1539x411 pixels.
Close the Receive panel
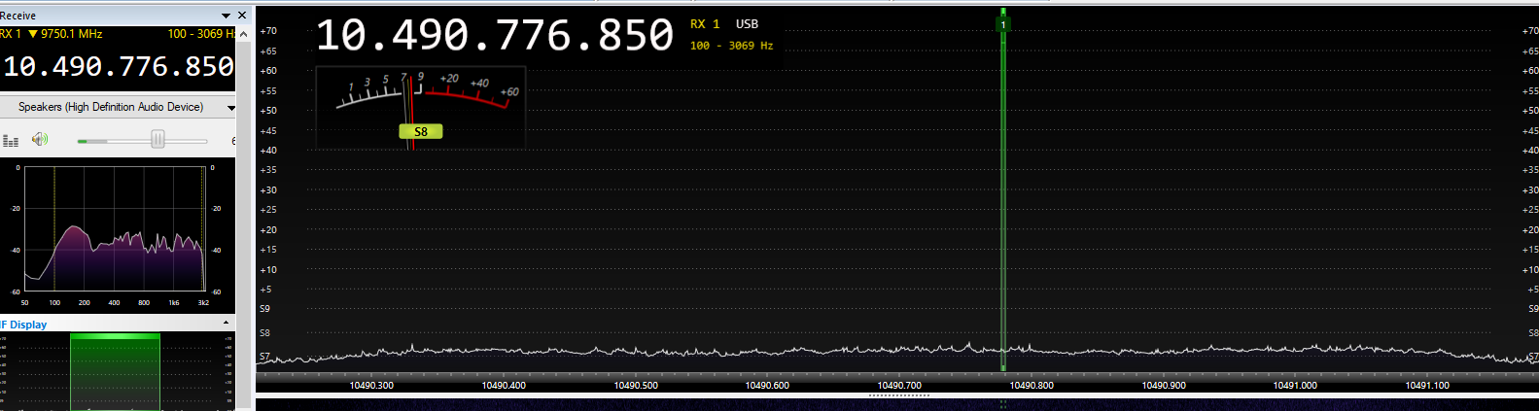pos(242,16)
